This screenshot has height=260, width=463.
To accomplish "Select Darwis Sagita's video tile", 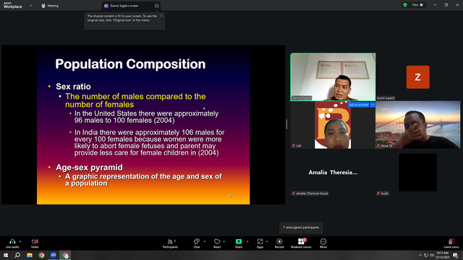I will 333,77.
